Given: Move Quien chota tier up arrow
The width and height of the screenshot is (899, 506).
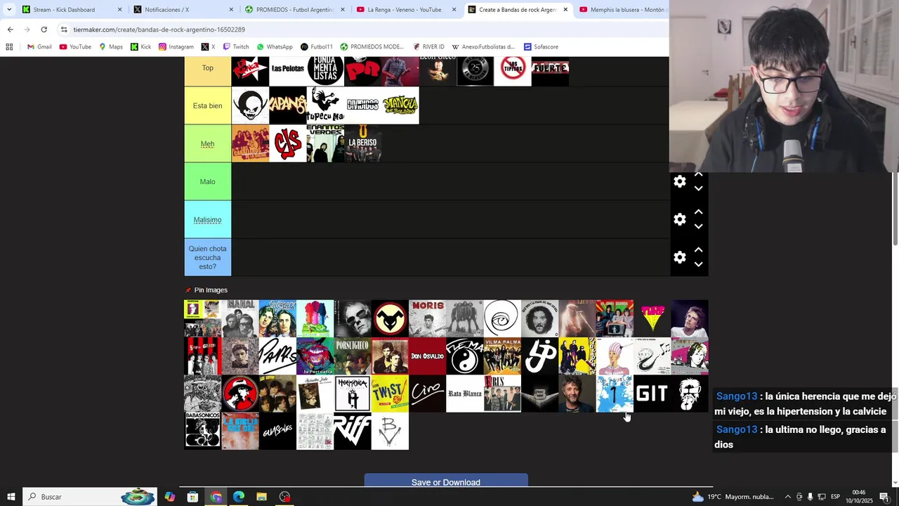Looking at the screenshot, I should 698,250.
